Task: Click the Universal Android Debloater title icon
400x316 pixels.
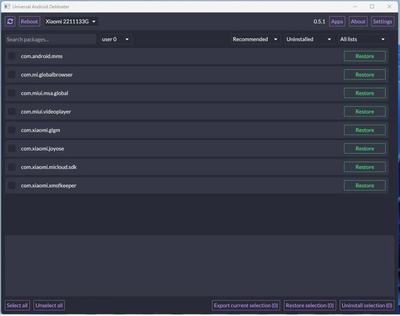Action: coord(7,7)
